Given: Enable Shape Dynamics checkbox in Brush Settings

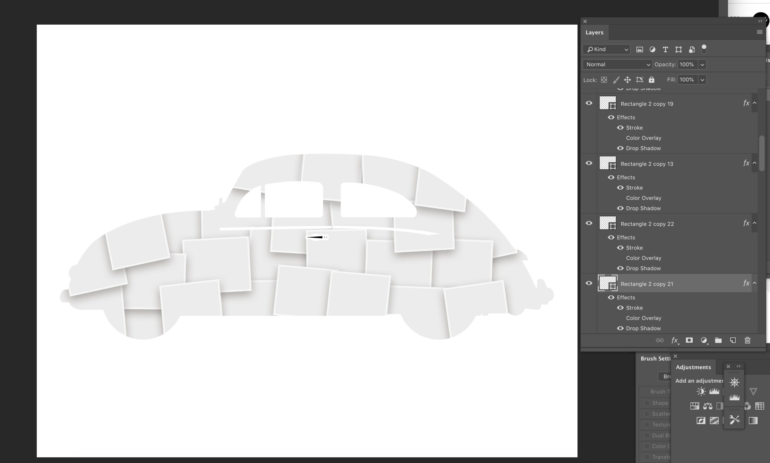Looking at the screenshot, I should [x=647, y=403].
